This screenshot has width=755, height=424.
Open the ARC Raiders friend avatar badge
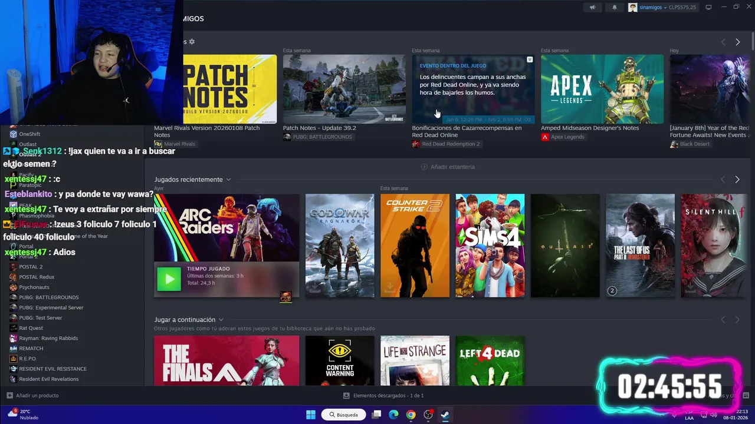285,297
